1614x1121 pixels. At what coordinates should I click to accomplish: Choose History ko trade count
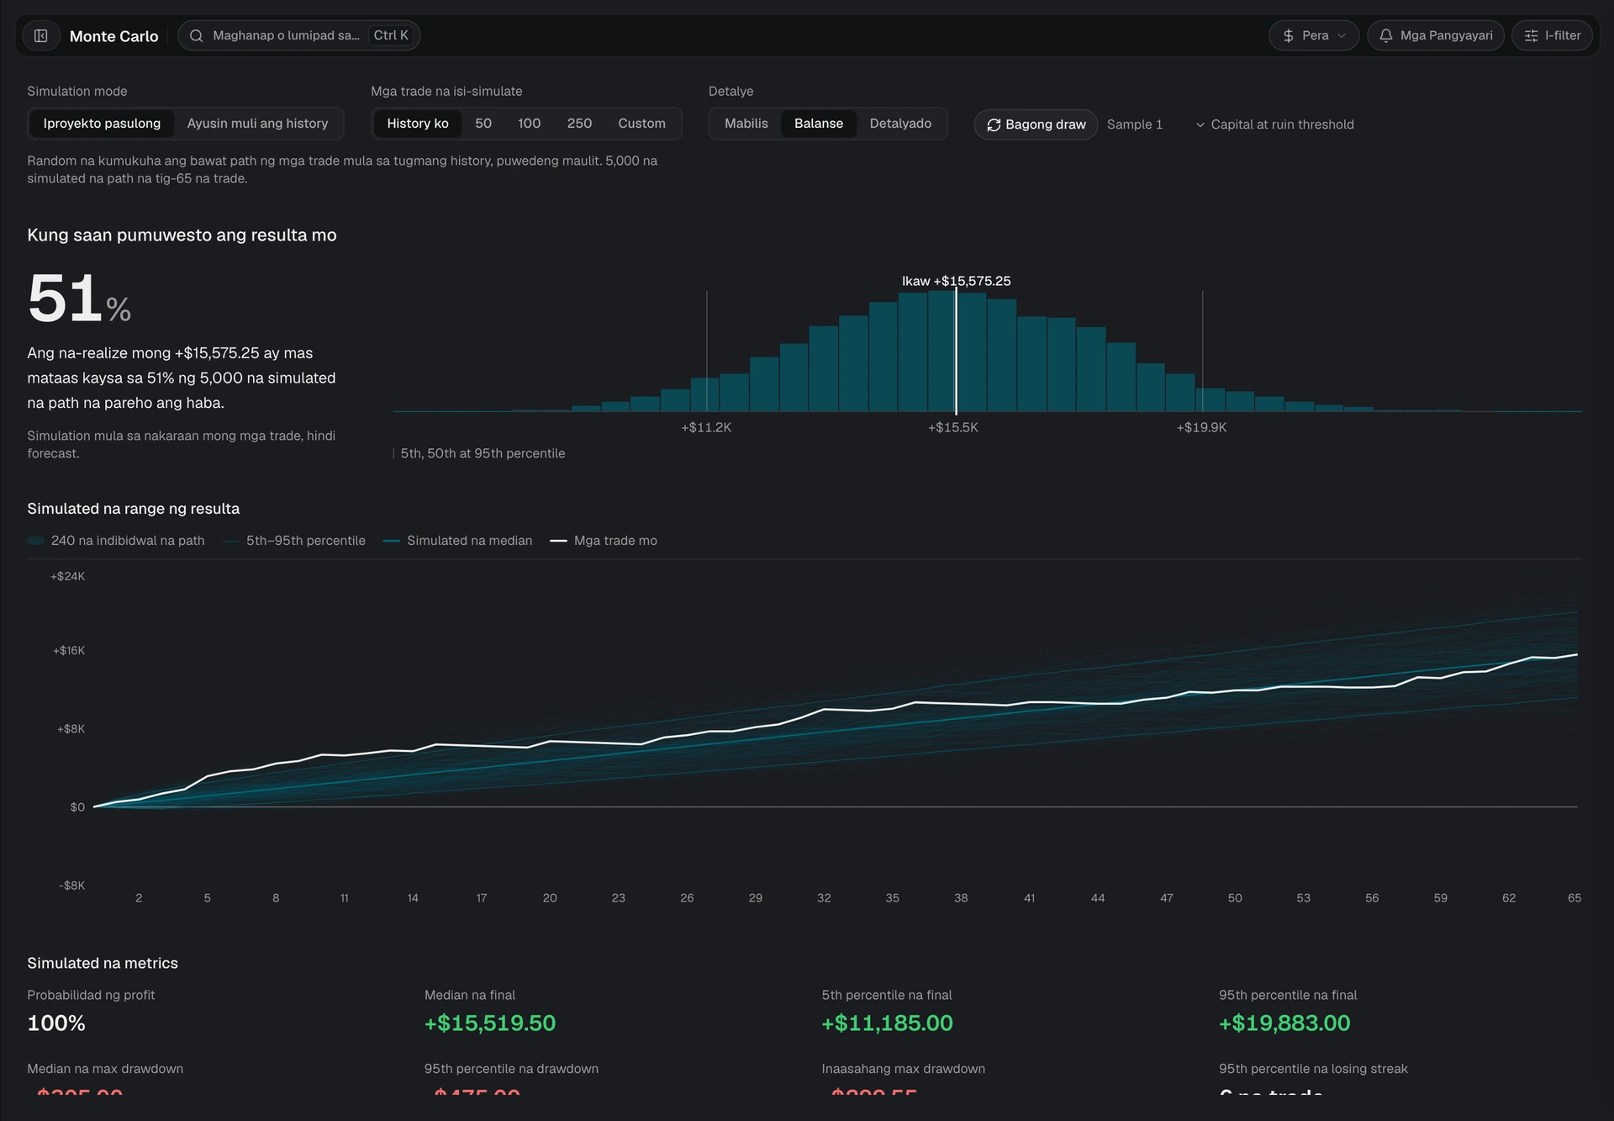point(418,124)
